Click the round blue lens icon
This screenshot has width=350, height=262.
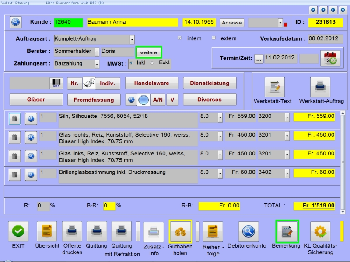point(143,100)
